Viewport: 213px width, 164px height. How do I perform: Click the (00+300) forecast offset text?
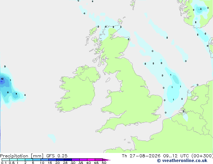[x=202, y=156]
